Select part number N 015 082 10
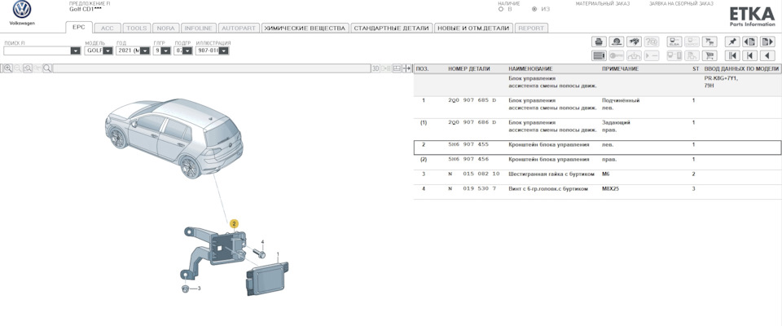Viewport: 782px width, 326px height. (474, 174)
